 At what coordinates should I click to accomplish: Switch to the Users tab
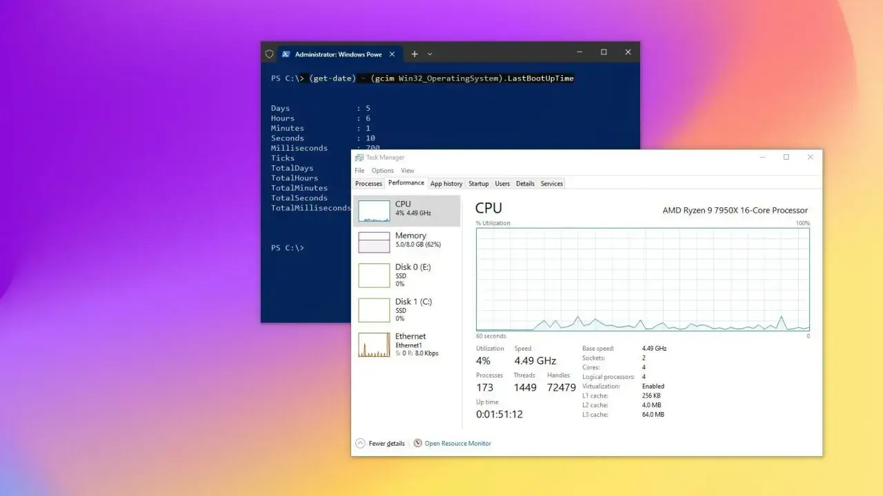[x=502, y=184]
